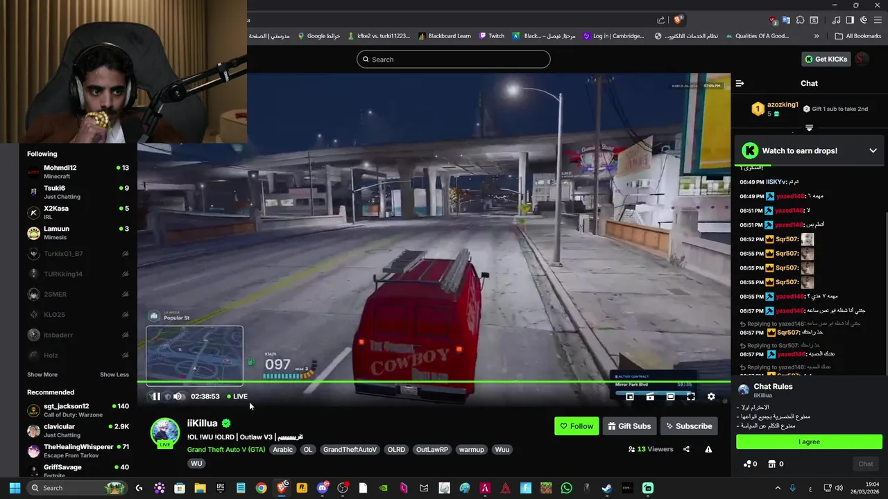Screen dimensions: 888x499
Task: Open the Grand Theft Auto V category link
Action: coord(226,449)
